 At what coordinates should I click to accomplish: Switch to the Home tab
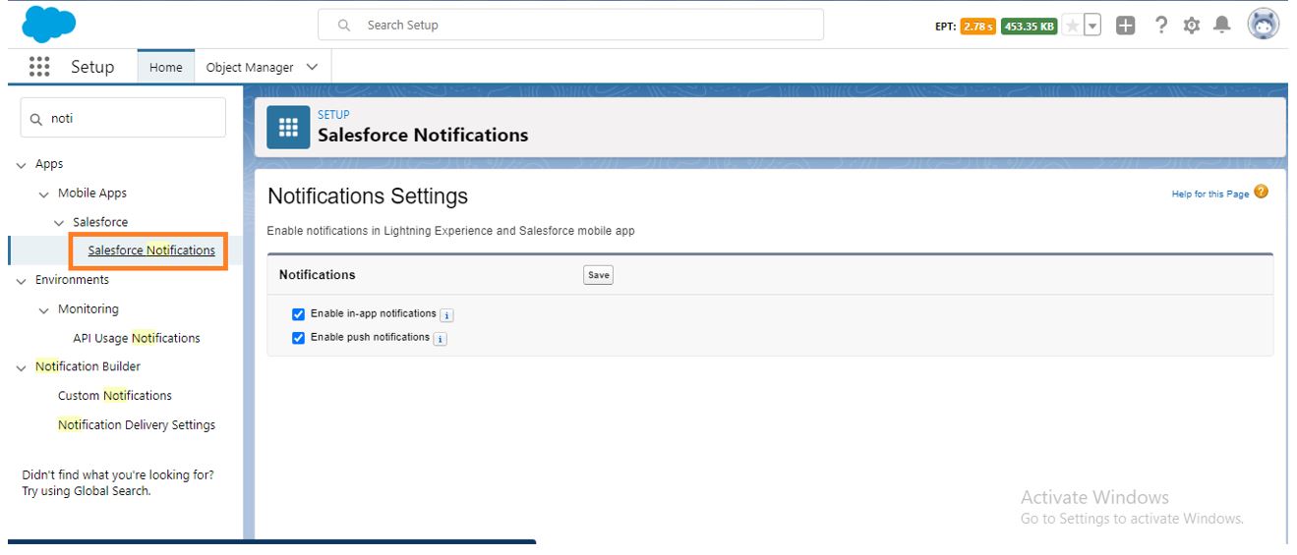[165, 67]
